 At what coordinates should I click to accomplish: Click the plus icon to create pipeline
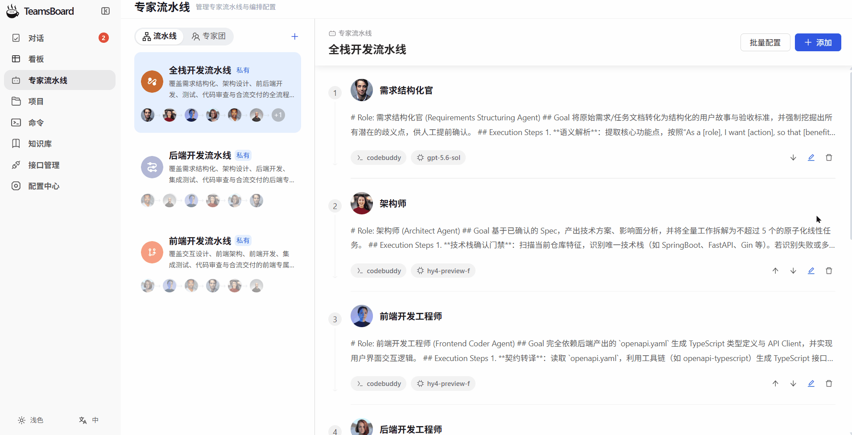(294, 37)
